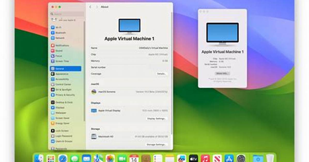Launch FaceTime from the Dock

(122, 158)
